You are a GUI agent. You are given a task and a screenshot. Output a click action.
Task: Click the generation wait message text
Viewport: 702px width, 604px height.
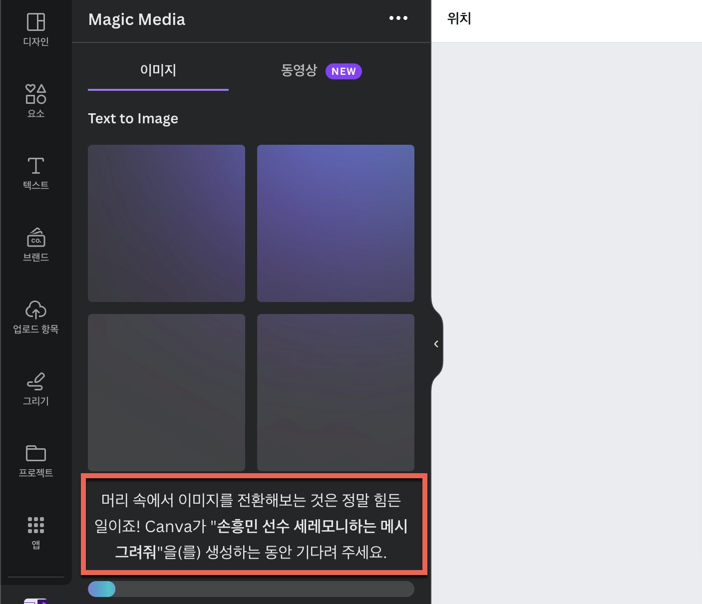pos(251,526)
